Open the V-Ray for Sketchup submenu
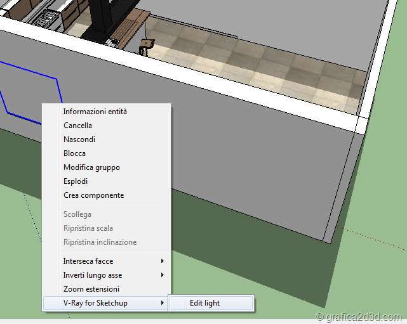This screenshot has width=407, height=324. pos(95,303)
